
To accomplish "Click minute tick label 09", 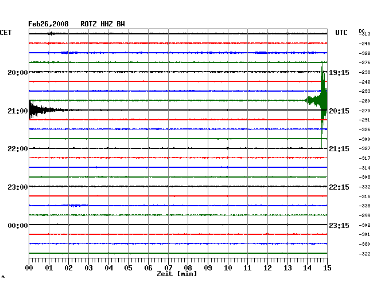I will [208, 268].
